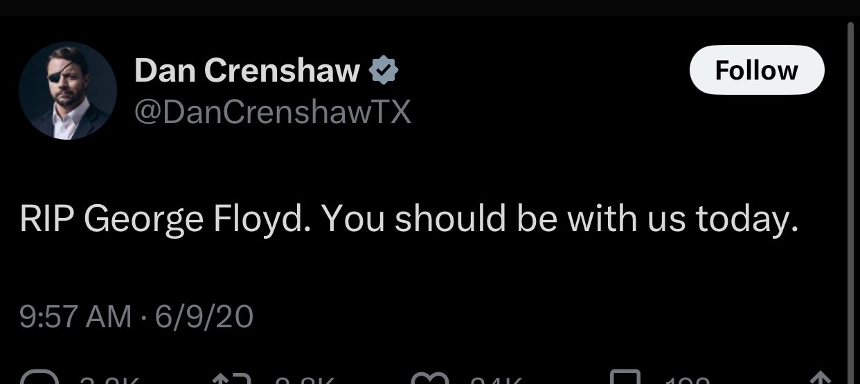
Task: Open the Dan Crenshaw display name
Action: [x=247, y=71]
